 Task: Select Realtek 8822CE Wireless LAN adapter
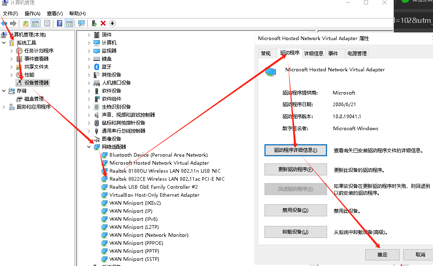(167, 179)
